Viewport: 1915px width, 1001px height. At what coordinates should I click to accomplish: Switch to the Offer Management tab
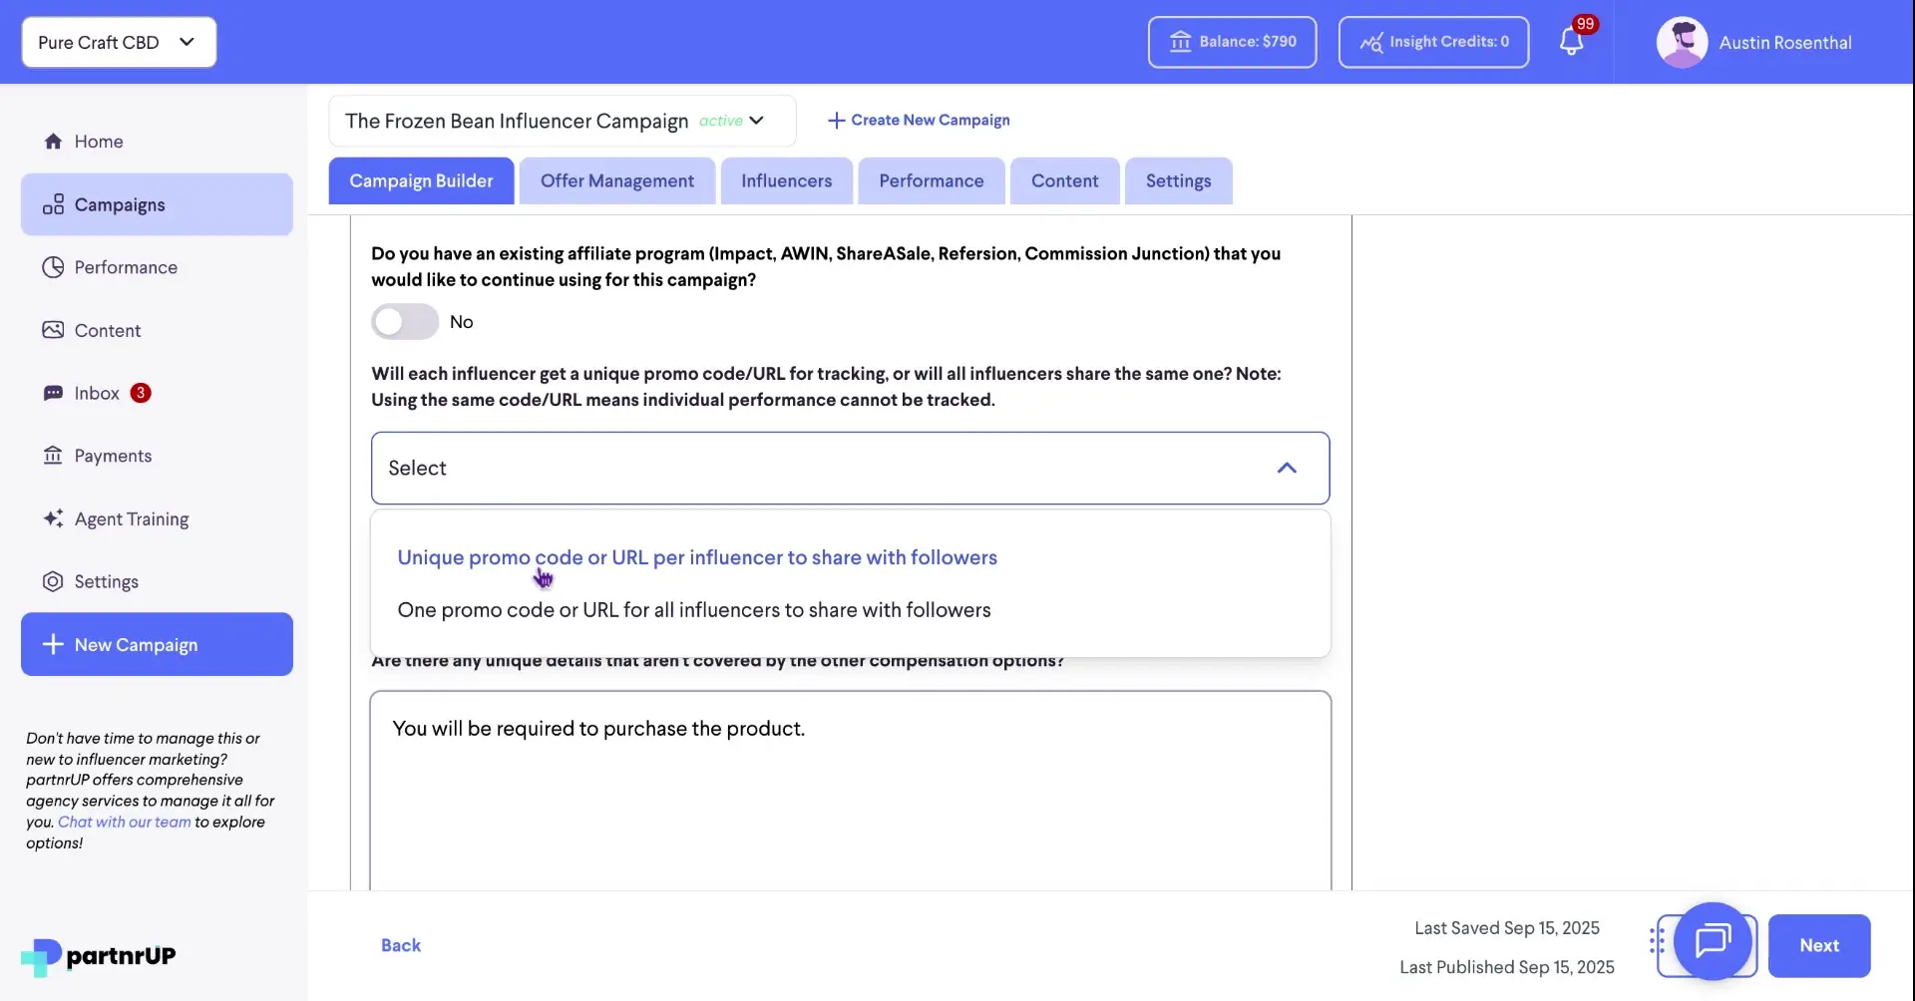[x=616, y=180]
